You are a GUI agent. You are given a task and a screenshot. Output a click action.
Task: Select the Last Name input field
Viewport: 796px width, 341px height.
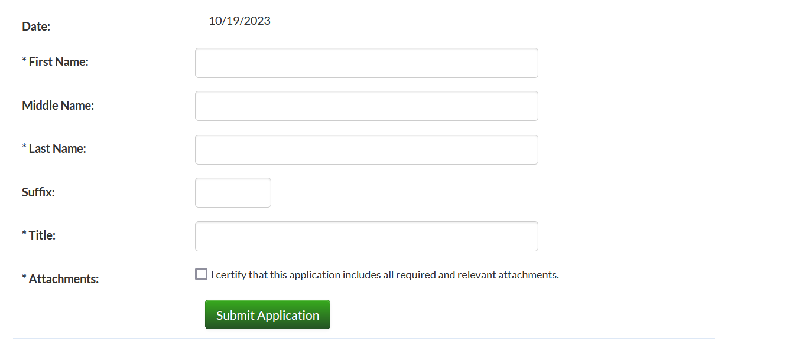click(366, 149)
